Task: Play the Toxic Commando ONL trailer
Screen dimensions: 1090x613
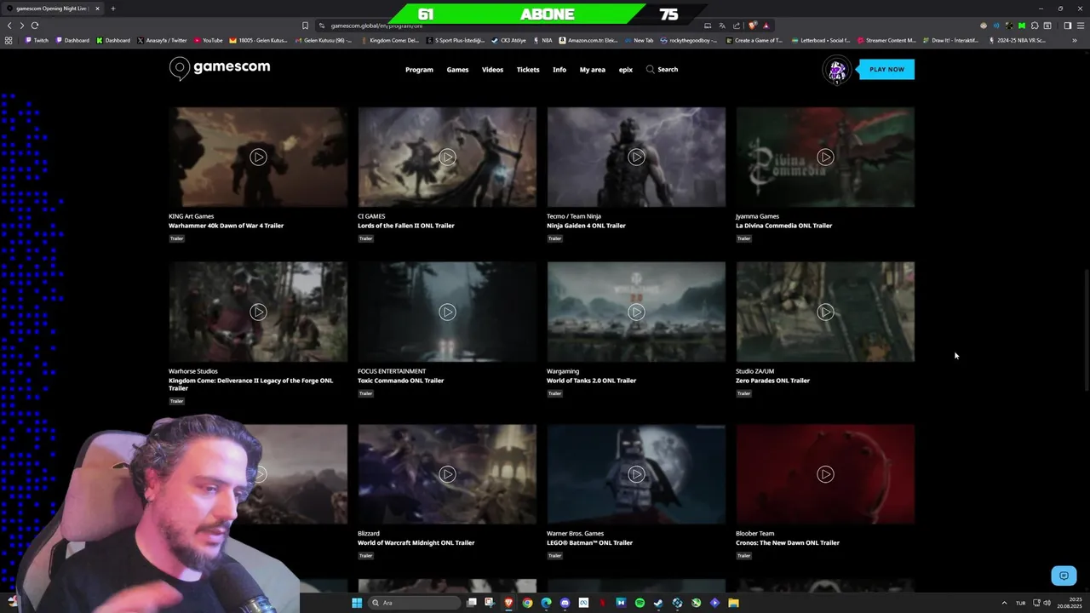Action: click(447, 312)
